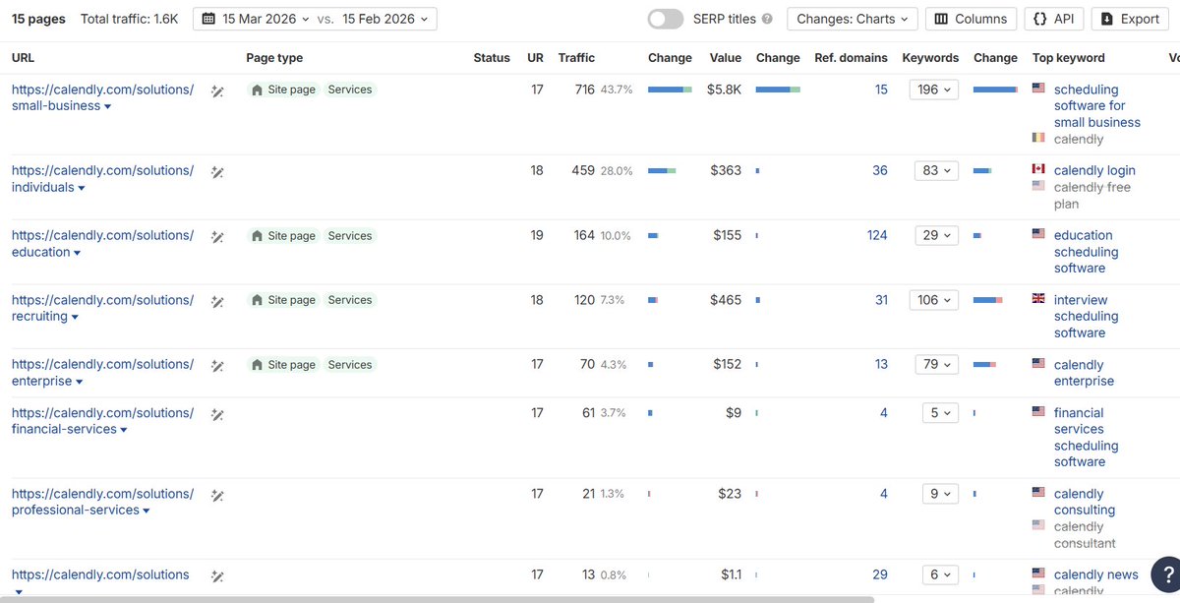
Task: Click the magic wand icon for /solutions URL
Action: pos(217,575)
